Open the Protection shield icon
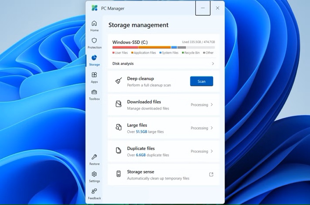 pyautogui.click(x=94, y=41)
